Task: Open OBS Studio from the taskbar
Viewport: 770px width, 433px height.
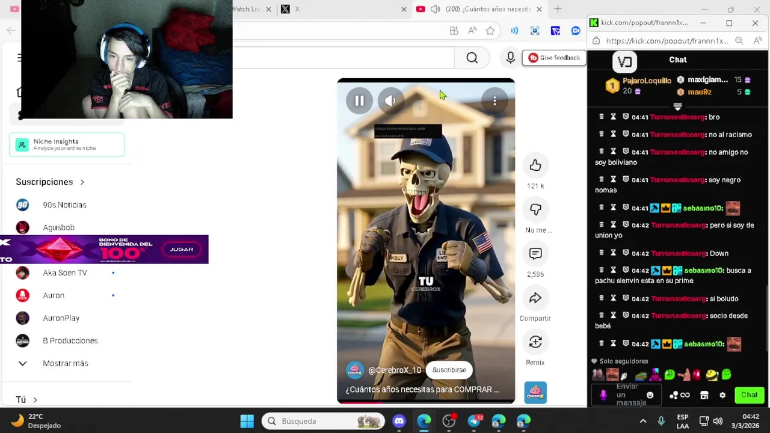Action: pyautogui.click(x=449, y=421)
